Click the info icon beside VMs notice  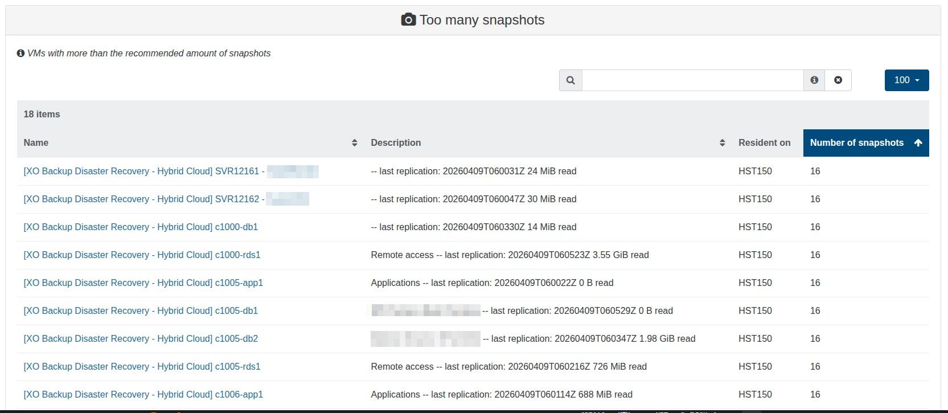point(21,54)
